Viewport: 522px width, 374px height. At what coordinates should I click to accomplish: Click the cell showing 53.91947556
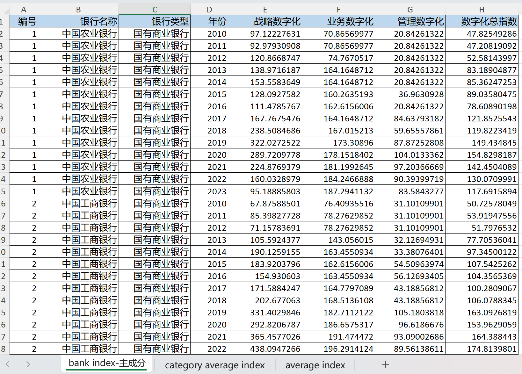tap(482, 215)
